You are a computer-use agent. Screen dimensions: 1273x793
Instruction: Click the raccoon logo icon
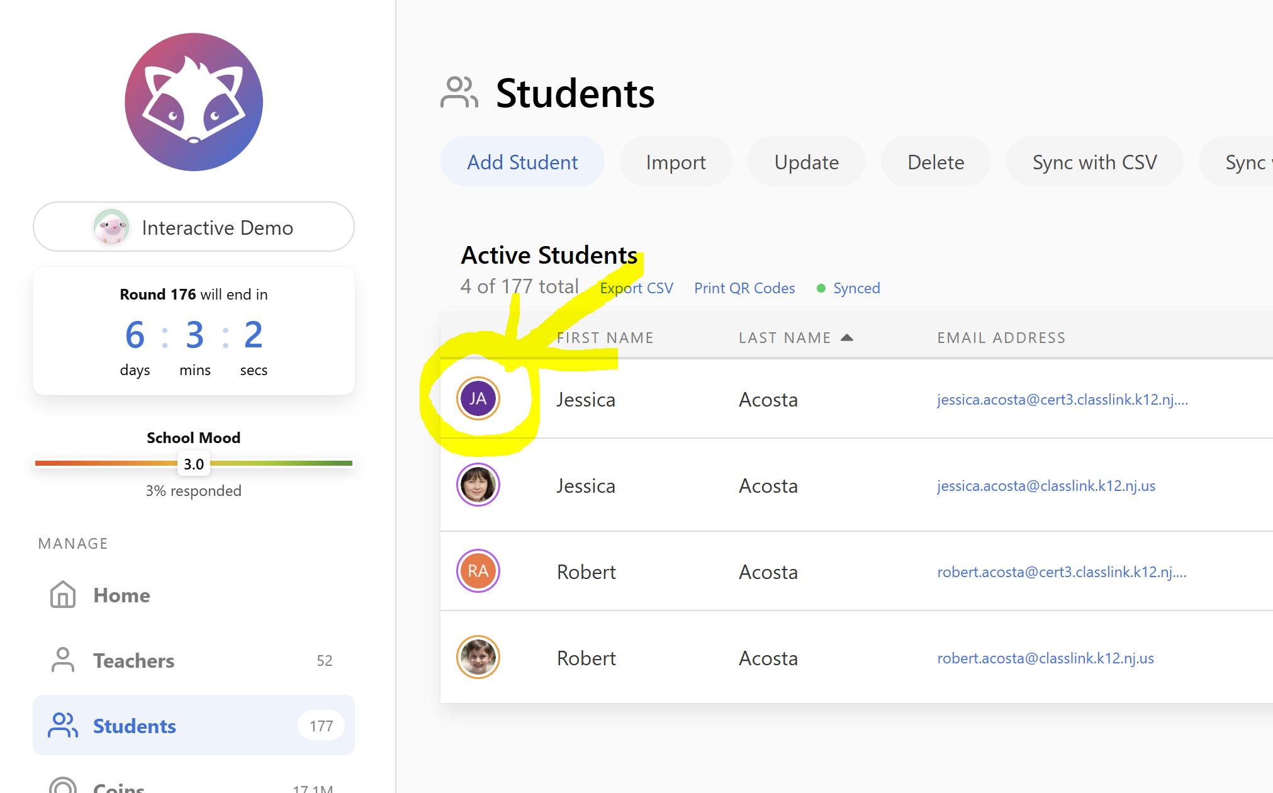(x=194, y=102)
